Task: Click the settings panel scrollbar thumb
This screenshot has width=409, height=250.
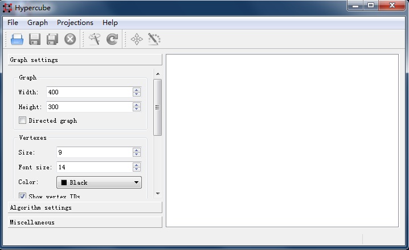Action: [x=158, y=107]
